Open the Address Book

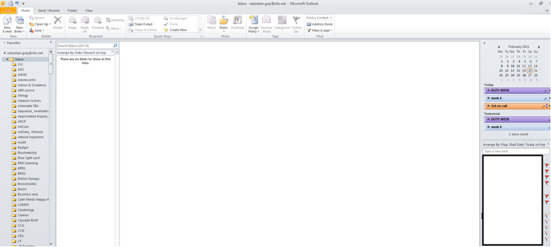320,24
